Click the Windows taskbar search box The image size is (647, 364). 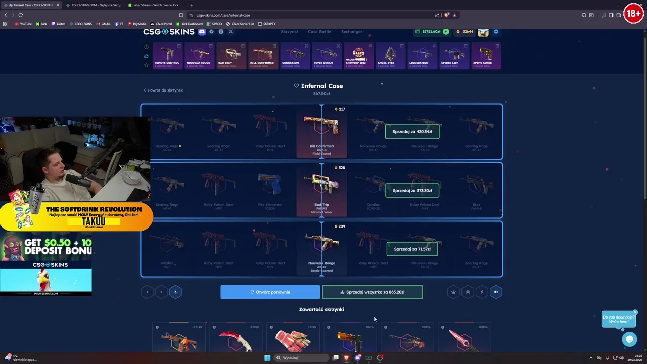coord(301,358)
